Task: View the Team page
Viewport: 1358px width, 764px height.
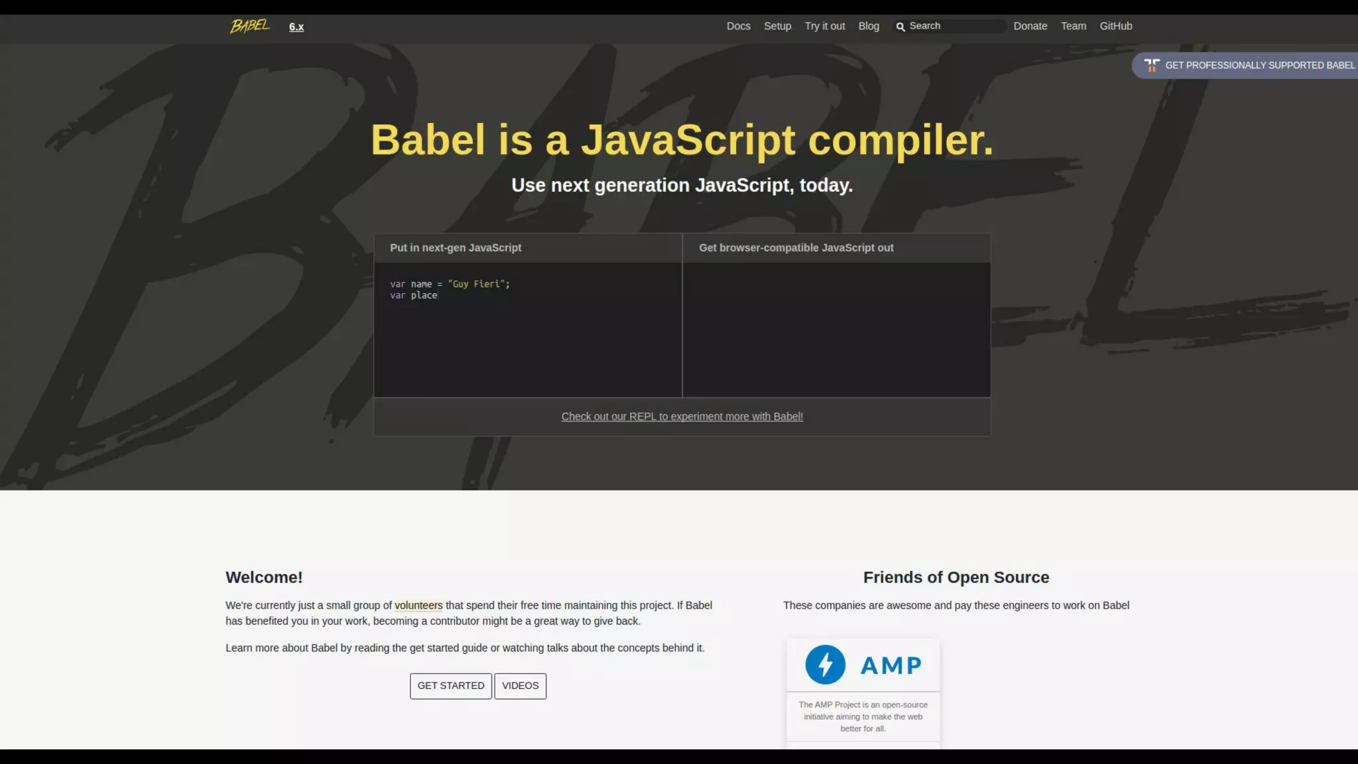Action: point(1073,27)
